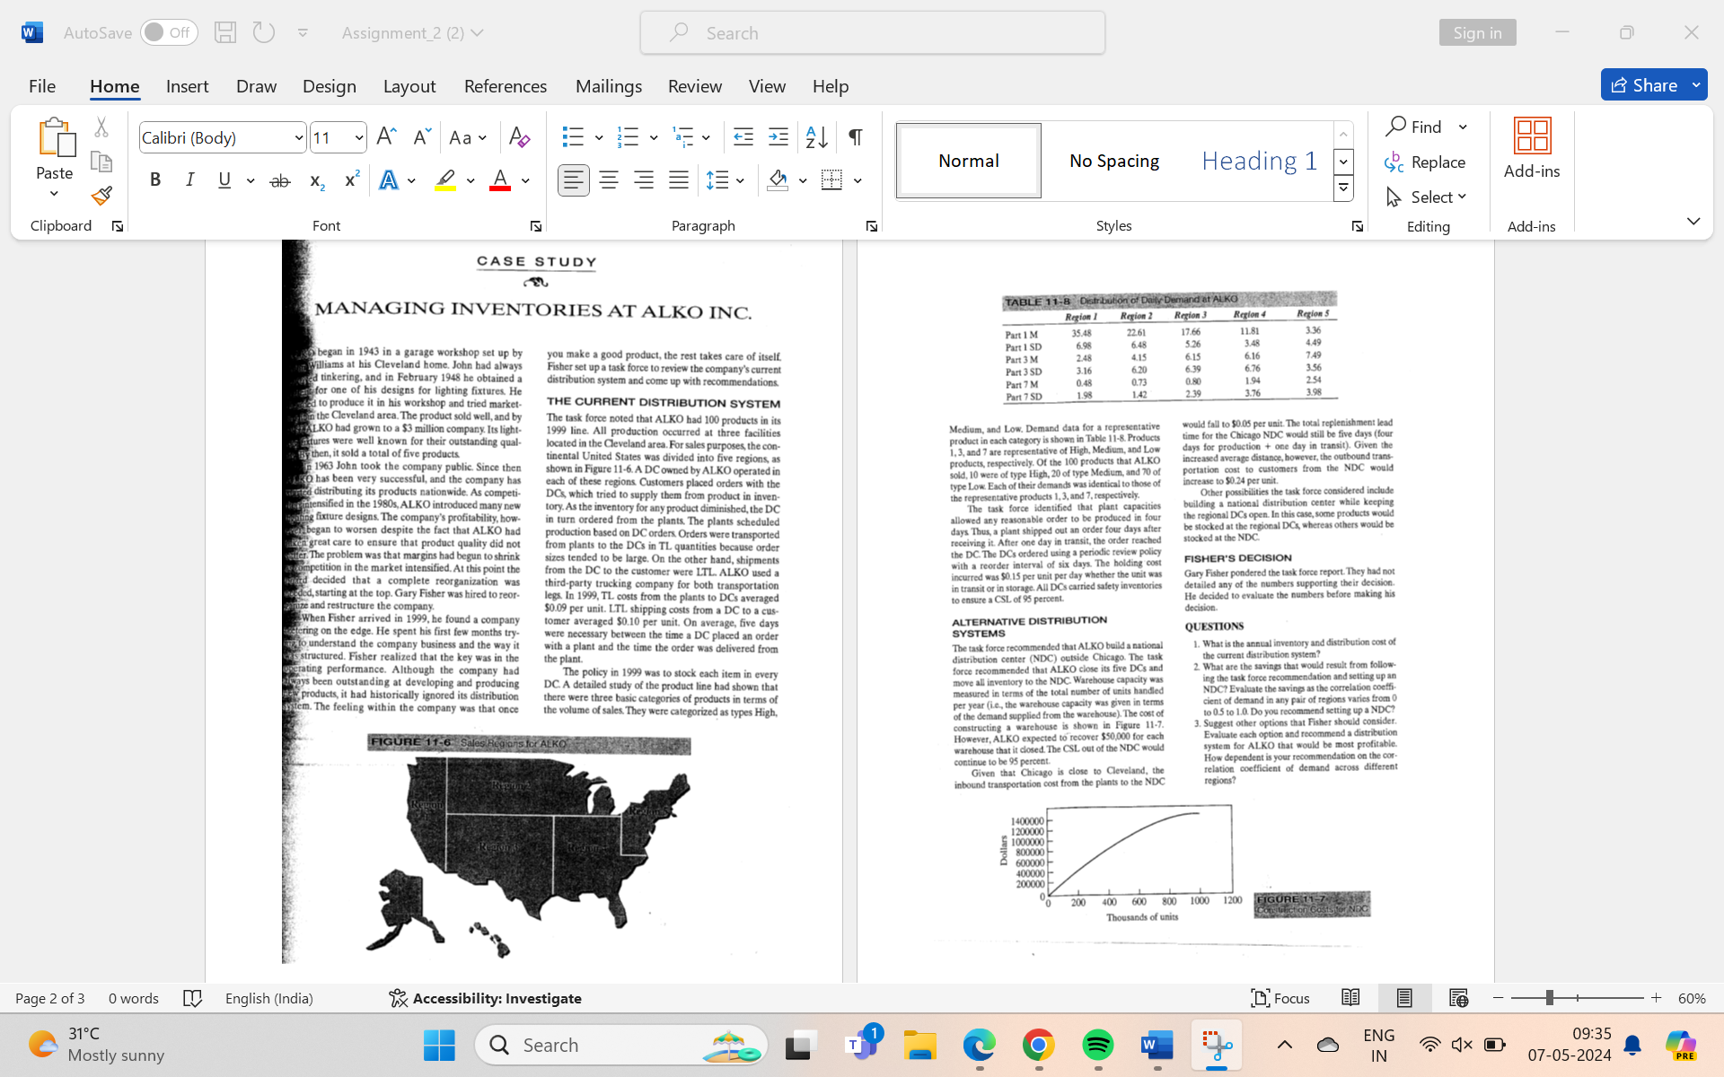1724x1077 pixels.
Task: Show paragraph marks with pilcrow icon
Action: coord(856,137)
